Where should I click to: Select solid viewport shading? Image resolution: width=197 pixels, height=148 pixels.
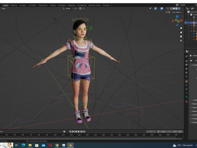174,9
